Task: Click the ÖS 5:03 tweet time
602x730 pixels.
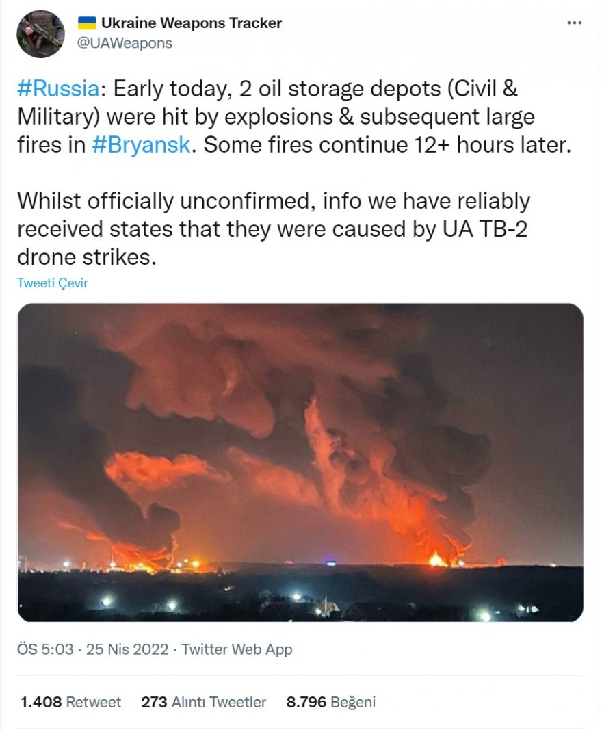Action: [x=45, y=649]
